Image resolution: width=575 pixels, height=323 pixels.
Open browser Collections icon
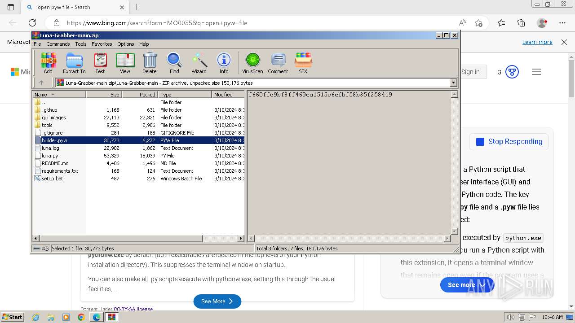point(521,23)
